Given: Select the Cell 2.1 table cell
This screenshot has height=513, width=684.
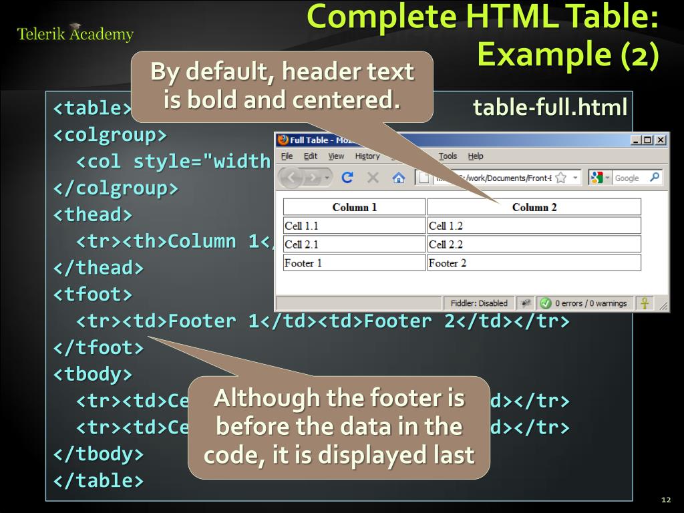Looking at the screenshot, I should pyautogui.click(x=355, y=244).
